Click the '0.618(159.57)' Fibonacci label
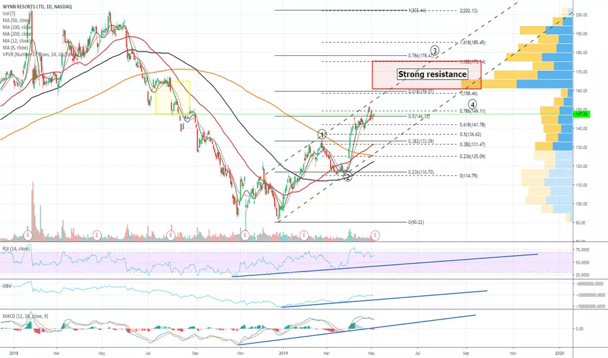This screenshot has height=358, width=608. coord(421,92)
